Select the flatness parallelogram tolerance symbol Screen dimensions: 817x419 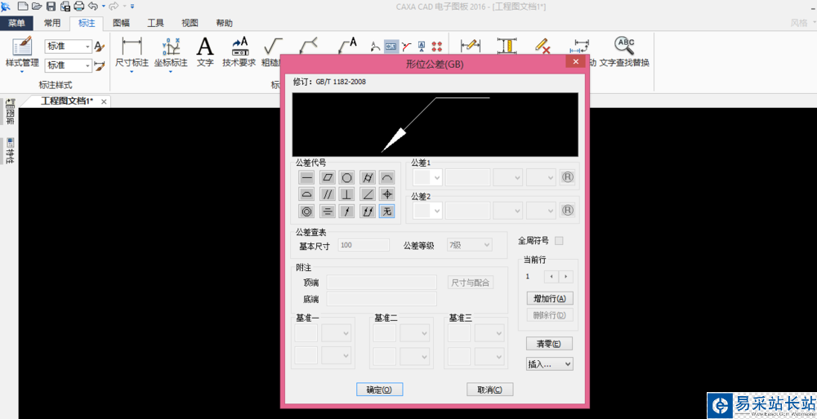tap(327, 178)
